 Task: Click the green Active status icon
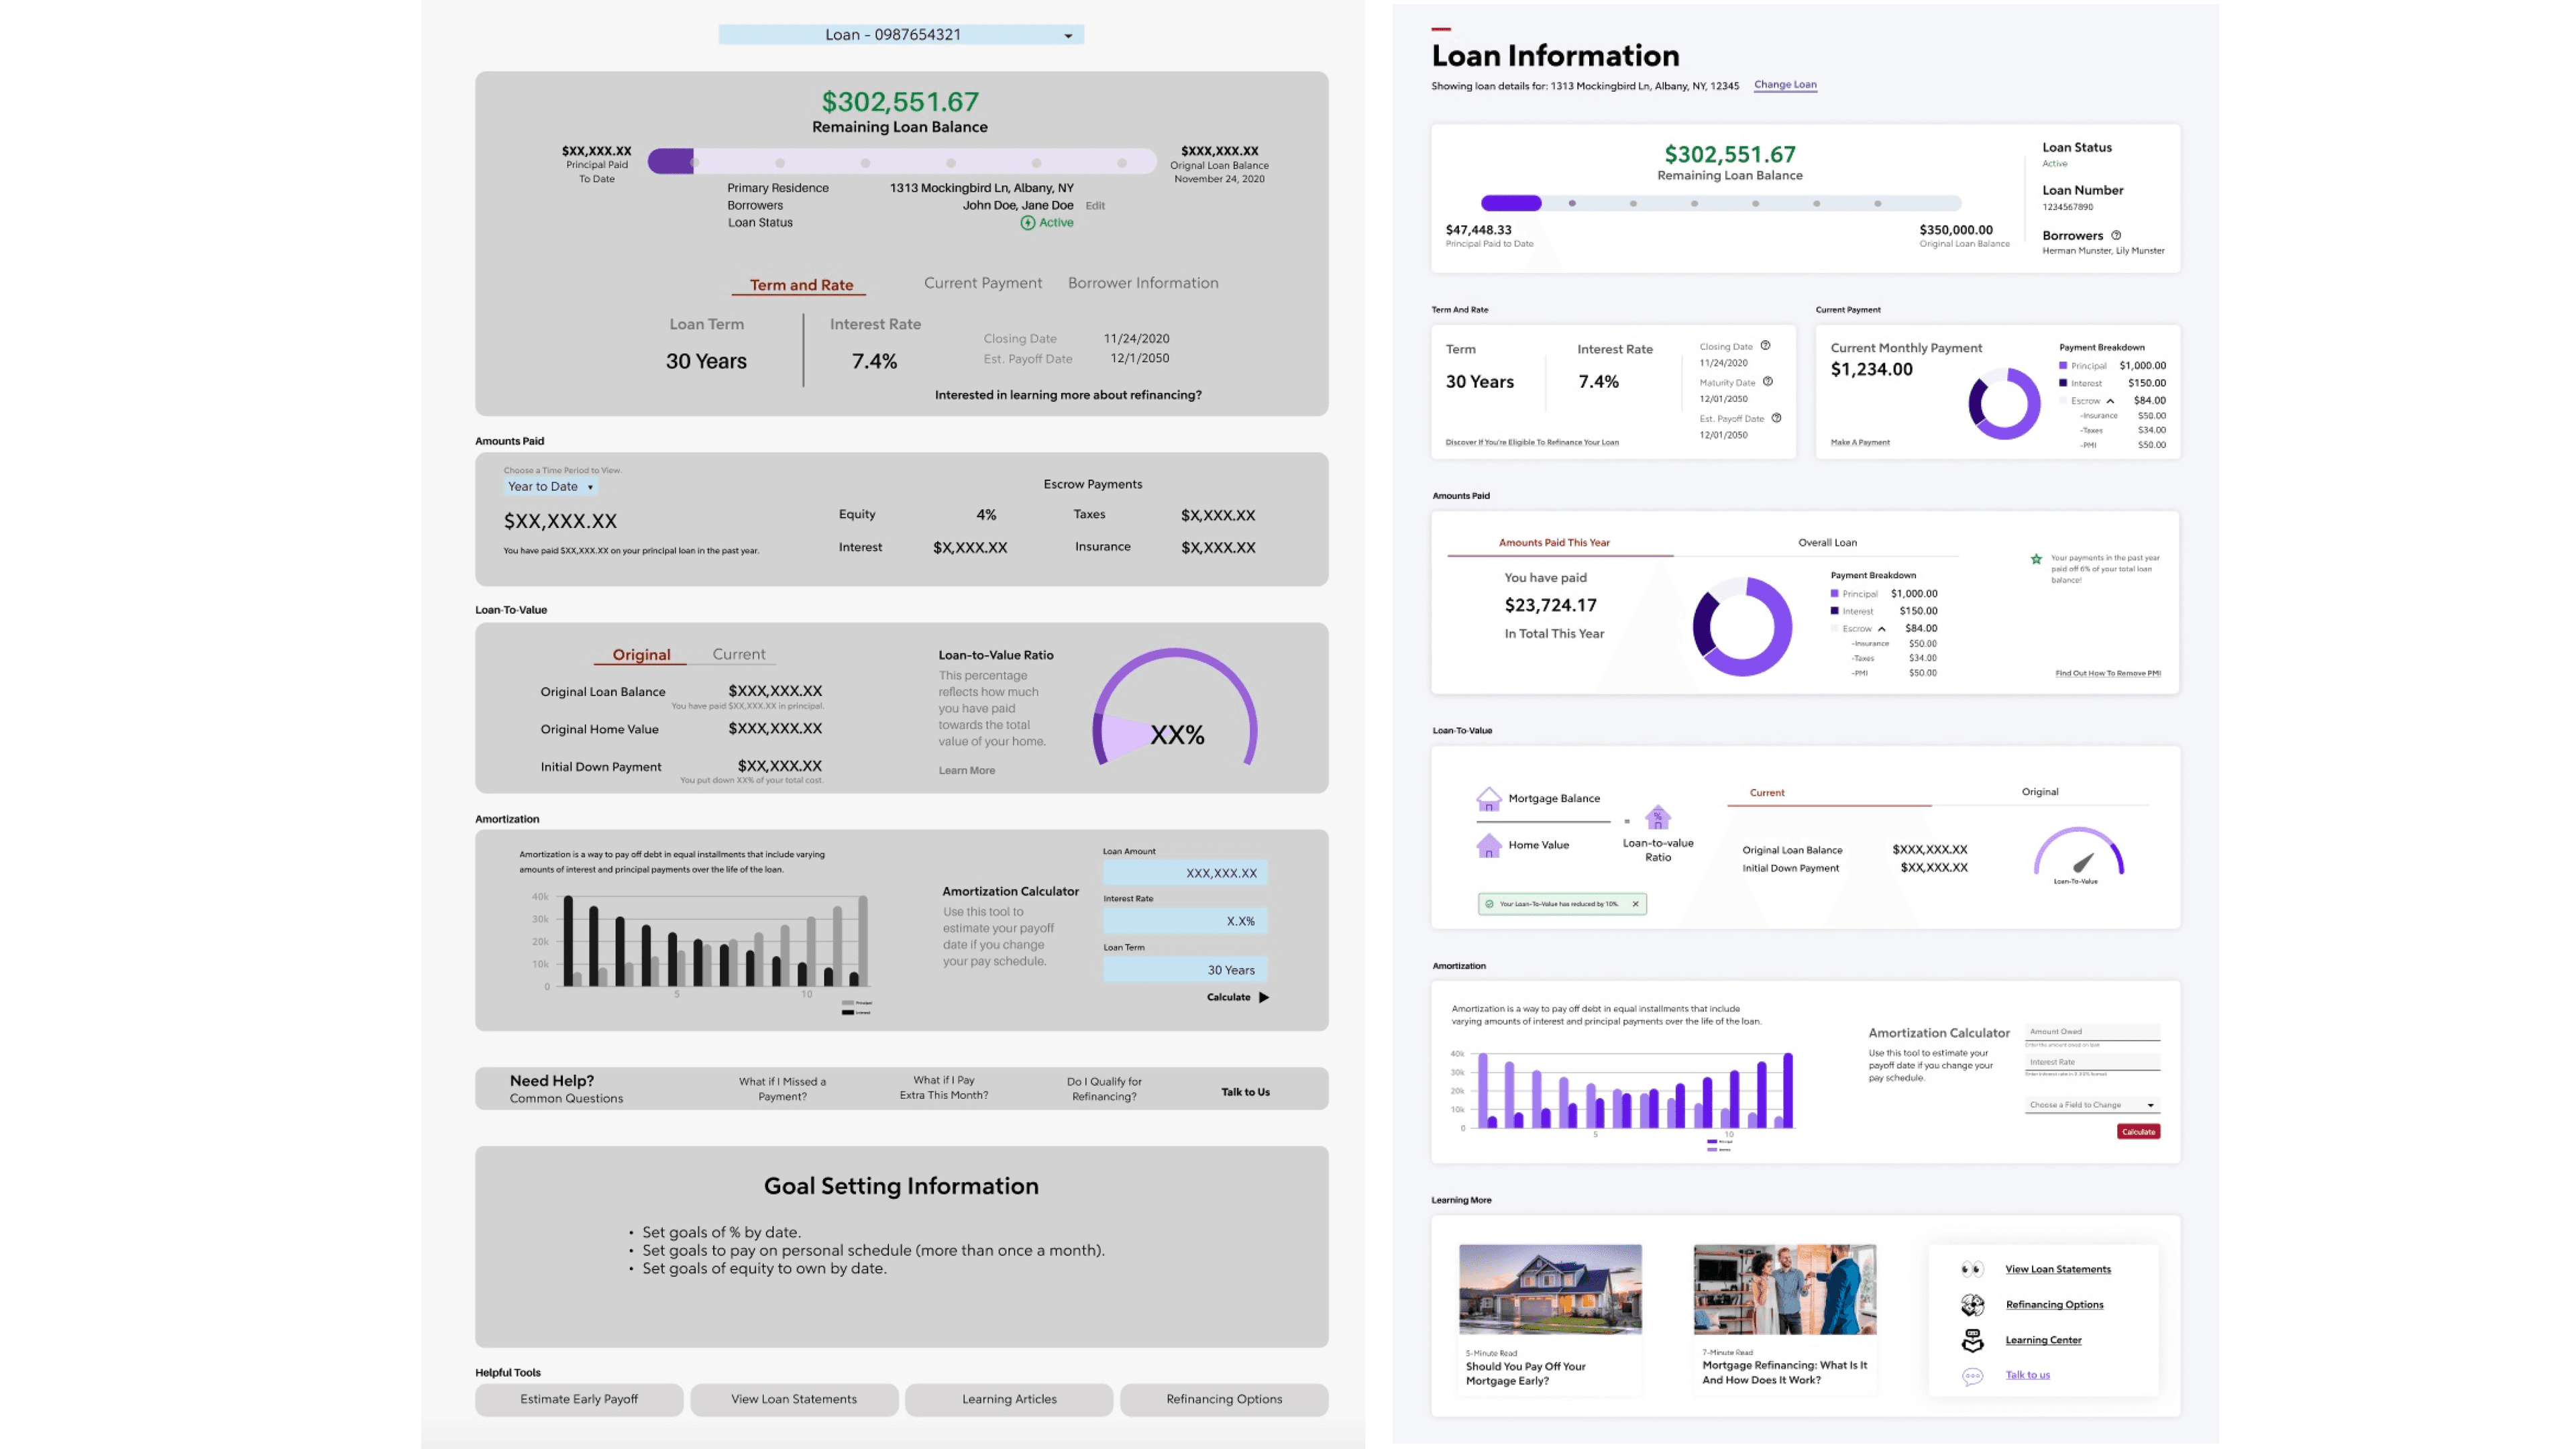1027,223
